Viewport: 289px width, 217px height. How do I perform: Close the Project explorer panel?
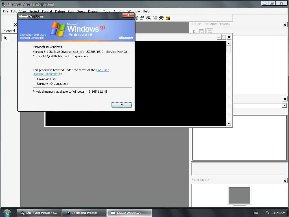(285, 25)
